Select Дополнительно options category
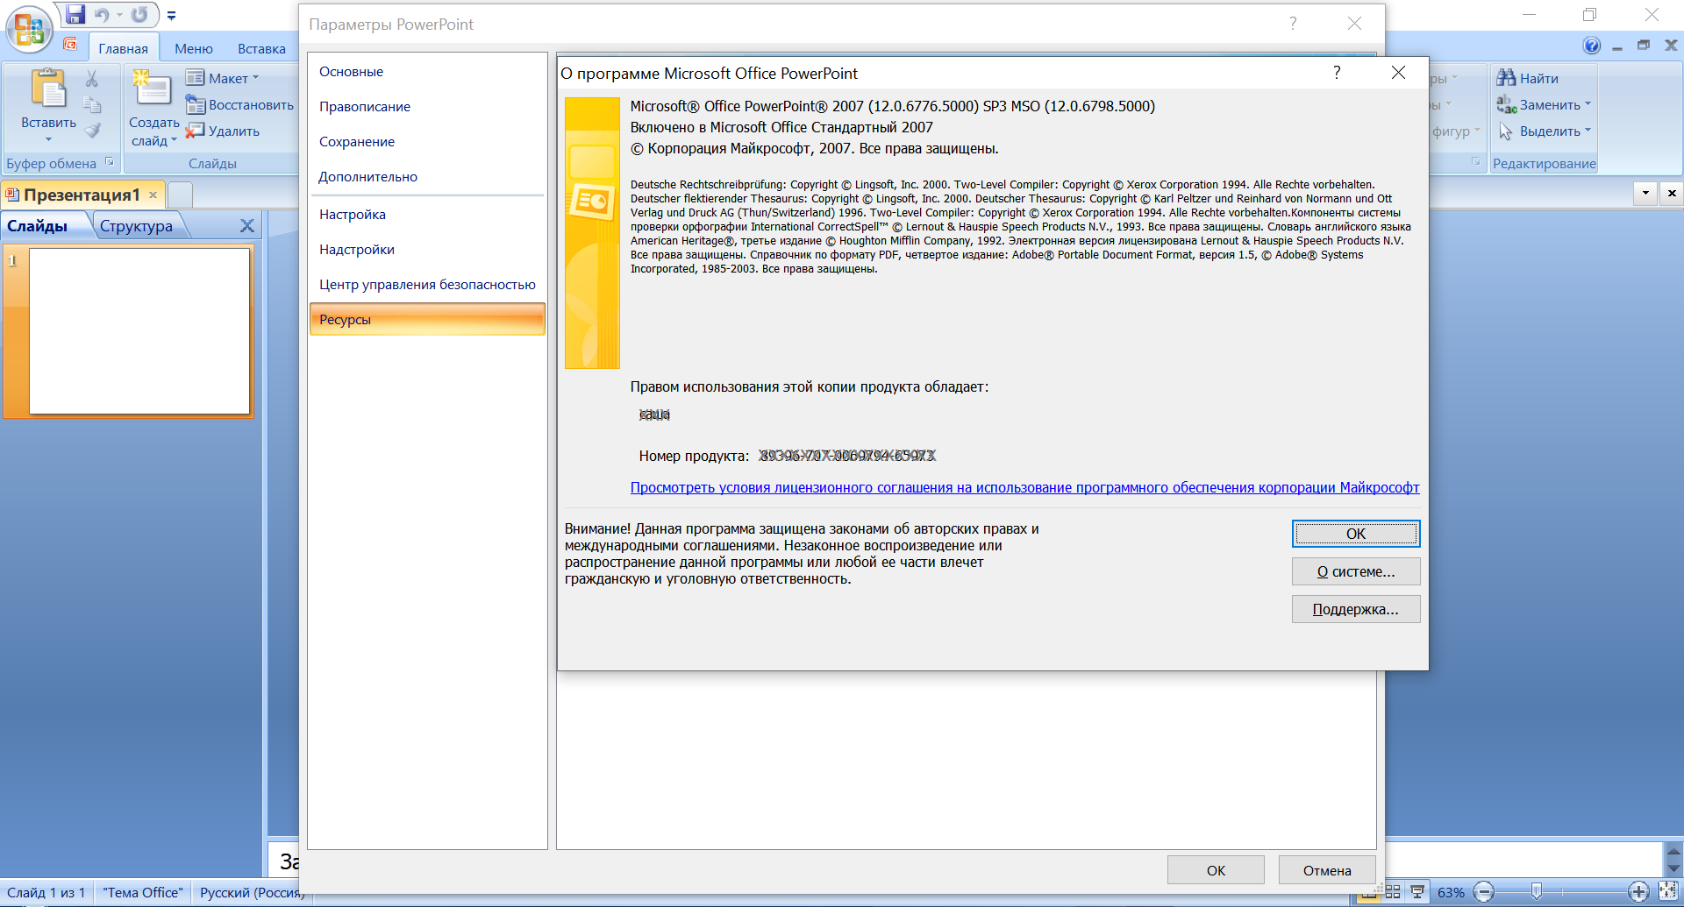The image size is (1684, 907). [427, 177]
